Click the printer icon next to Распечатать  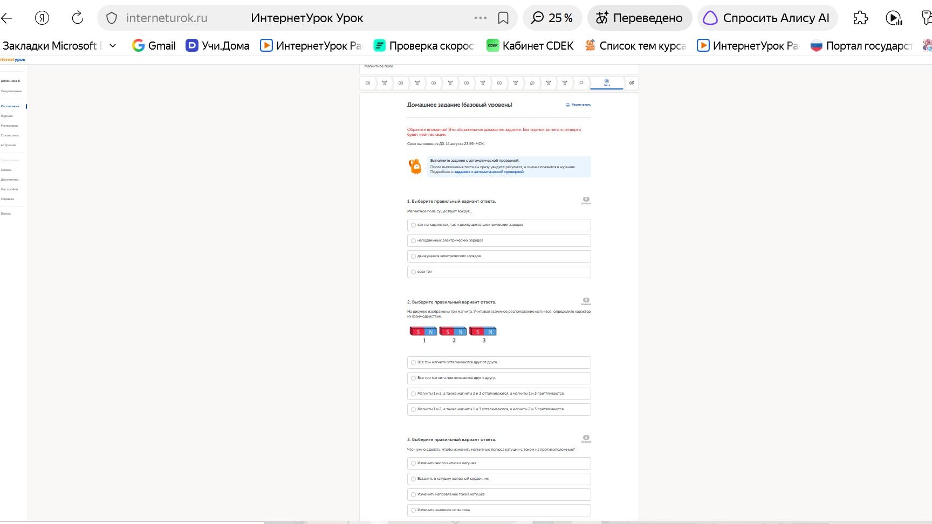pyautogui.click(x=567, y=105)
